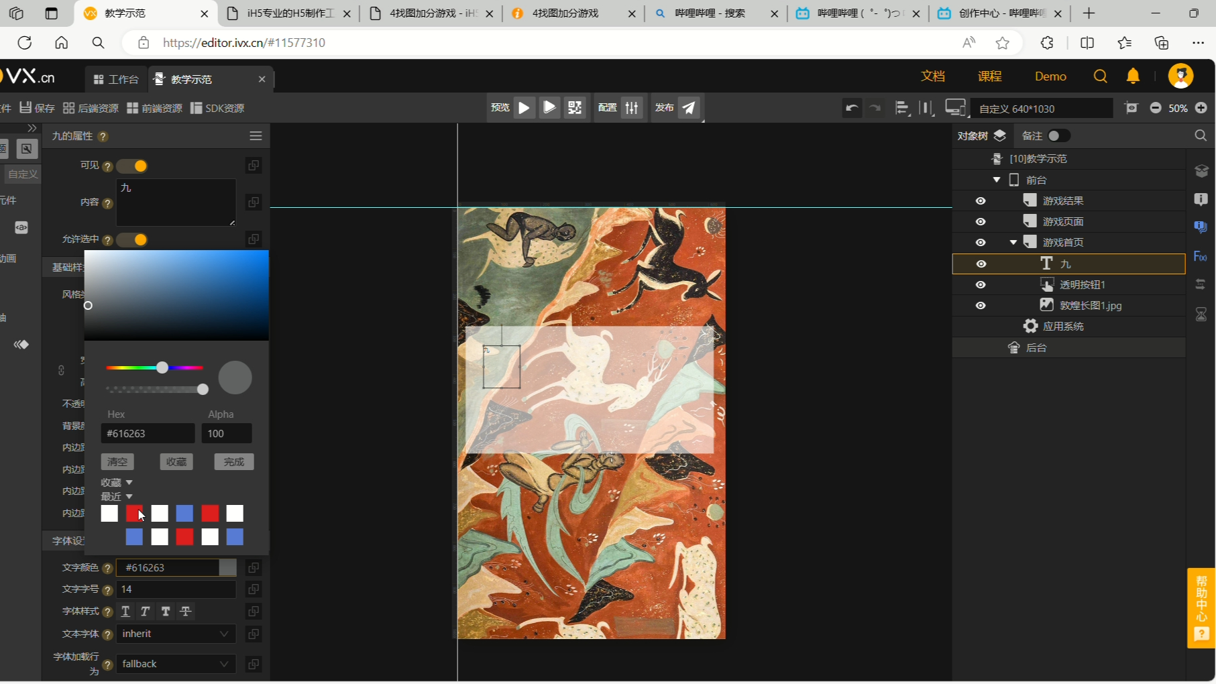Click the 清空 button
This screenshot has width=1216, height=684.
(117, 461)
